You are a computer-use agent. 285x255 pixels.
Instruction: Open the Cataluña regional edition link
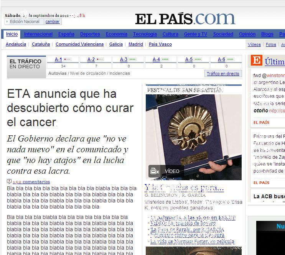coord(41,44)
